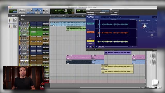Image resolution: width=165 pixels, height=93 pixels.
Task: Click the second speaker icon in VocAlign's bottom toolbar
Action: click(90, 47)
